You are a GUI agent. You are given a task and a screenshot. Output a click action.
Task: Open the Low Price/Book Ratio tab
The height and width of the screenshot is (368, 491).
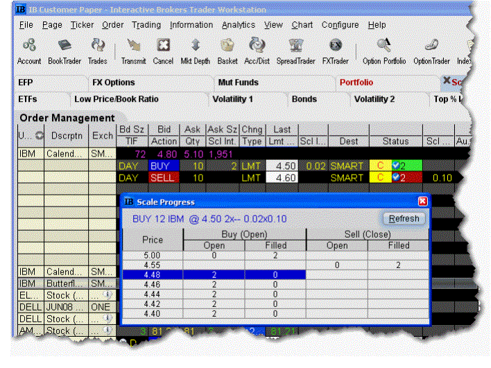coord(139,99)
